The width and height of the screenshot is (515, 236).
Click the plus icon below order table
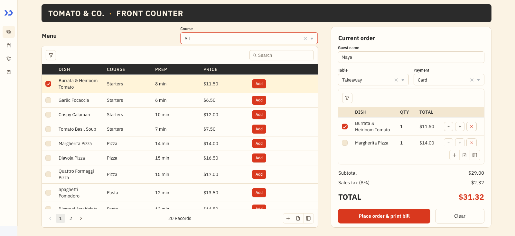point(454,155)
